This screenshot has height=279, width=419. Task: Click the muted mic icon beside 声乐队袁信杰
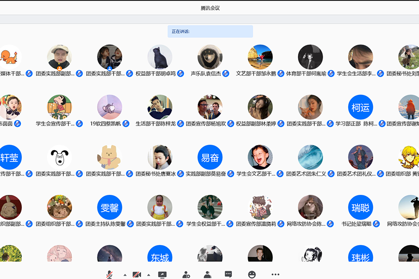(x=226, y=73)
